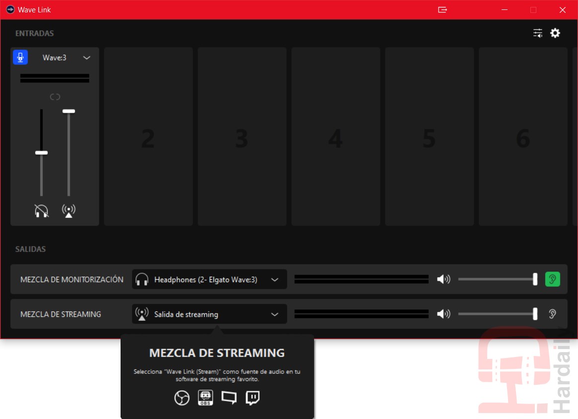Mute the monitor mix speaker volume icon
The height and width of the screenshot is (419, 578).
pos(443,279)
